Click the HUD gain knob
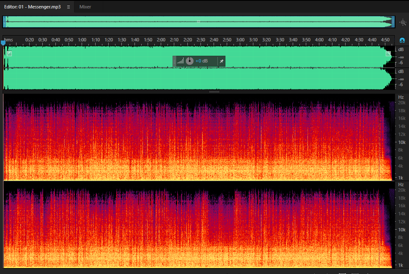This screenshot has height=274, width=409. tap(189, 61)
